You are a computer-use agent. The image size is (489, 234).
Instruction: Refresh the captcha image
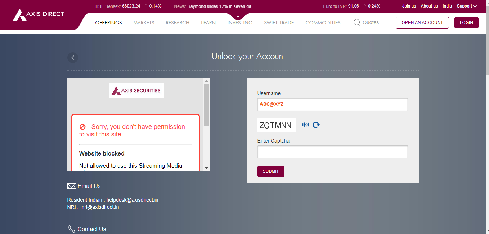click(316, 125)
